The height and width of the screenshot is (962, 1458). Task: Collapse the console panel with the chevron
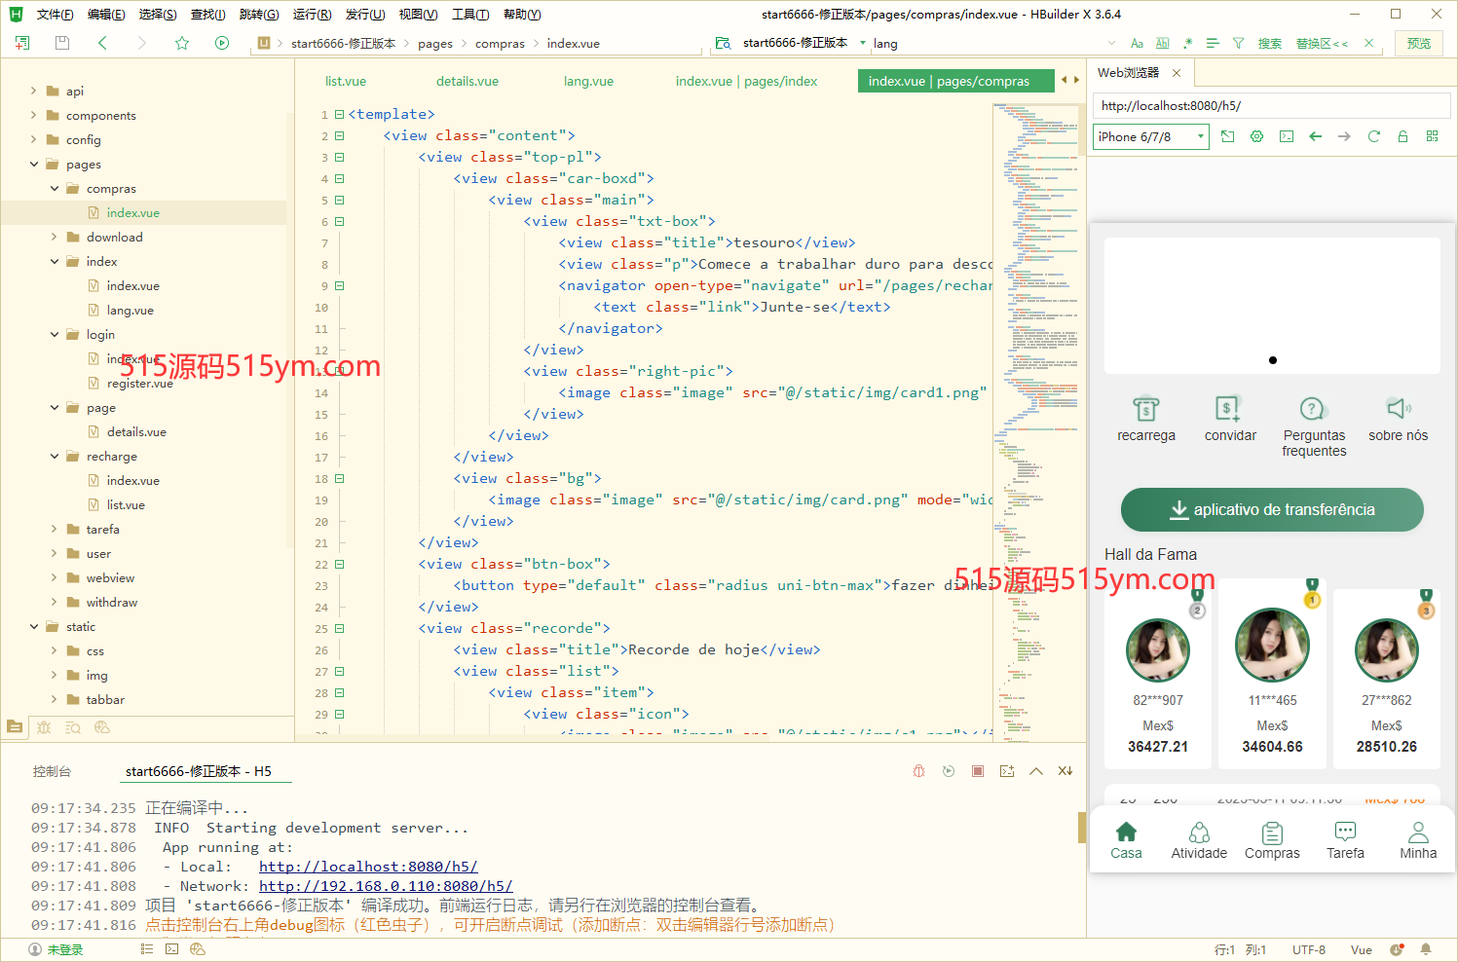click(x=1036, y=771)
